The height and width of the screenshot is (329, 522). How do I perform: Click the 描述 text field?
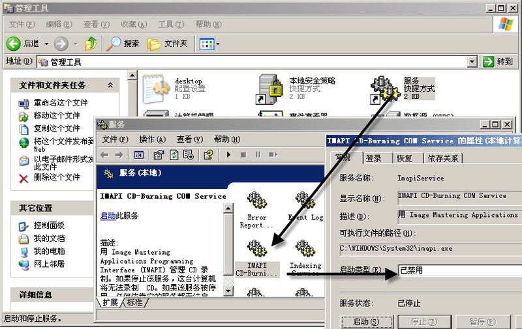[x=460, y=216]
